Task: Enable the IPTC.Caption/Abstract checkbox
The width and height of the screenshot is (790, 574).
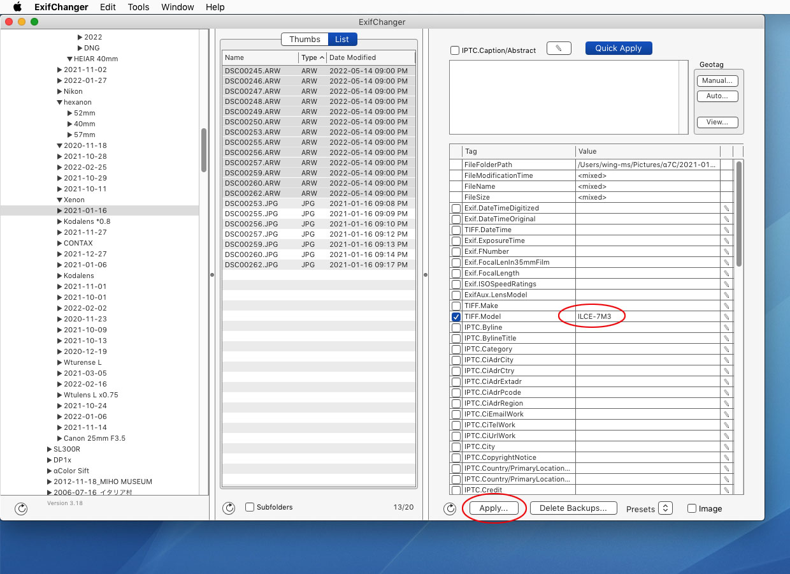Action: click(x=455, y=50)
